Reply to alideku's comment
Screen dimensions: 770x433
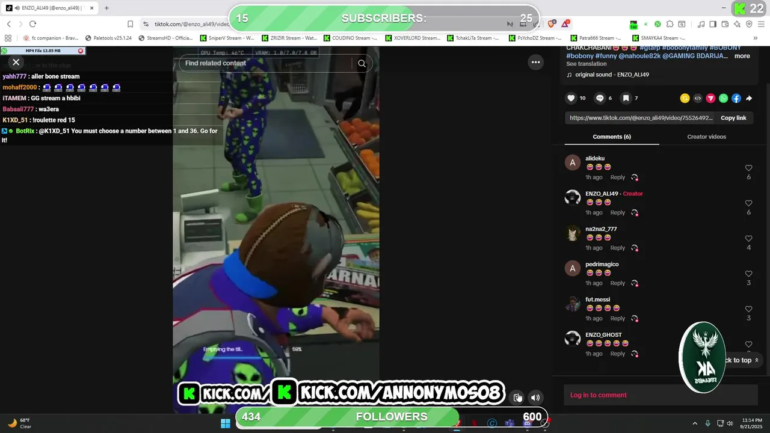pyautogui.click(x=618, y=177)
